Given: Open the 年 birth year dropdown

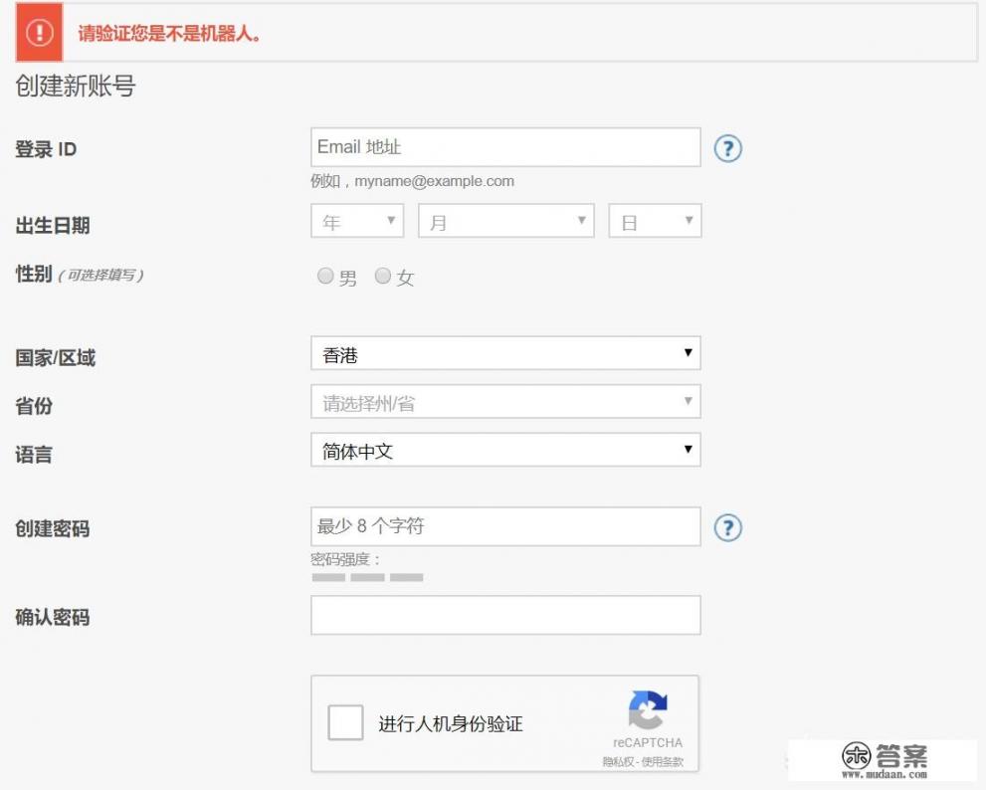Looking at the screenshot, I should tap(356, 220).
